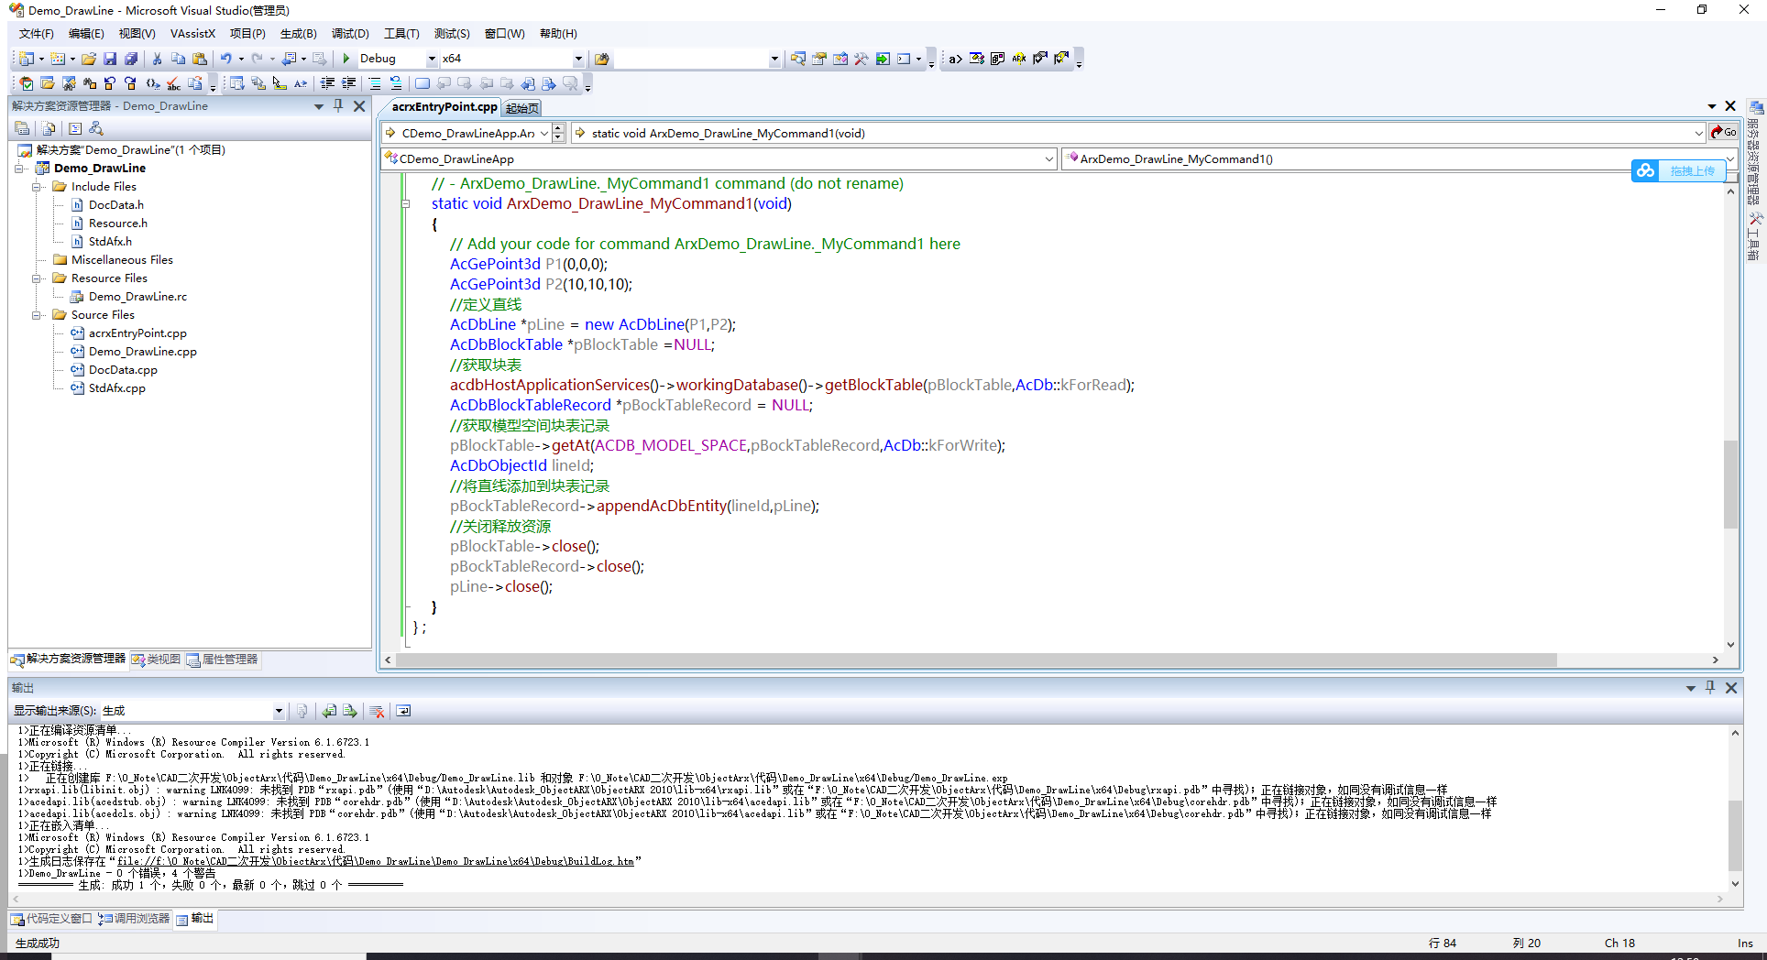Click the 'a>' ObjectARX toolbar icon
Screen dimensions: 1767x960
click(x=955, y=59)
